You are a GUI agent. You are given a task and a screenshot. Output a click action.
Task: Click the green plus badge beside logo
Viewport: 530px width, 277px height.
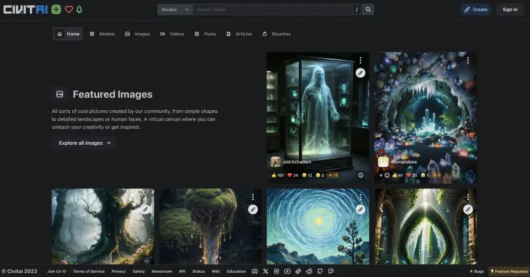[56, 10]
